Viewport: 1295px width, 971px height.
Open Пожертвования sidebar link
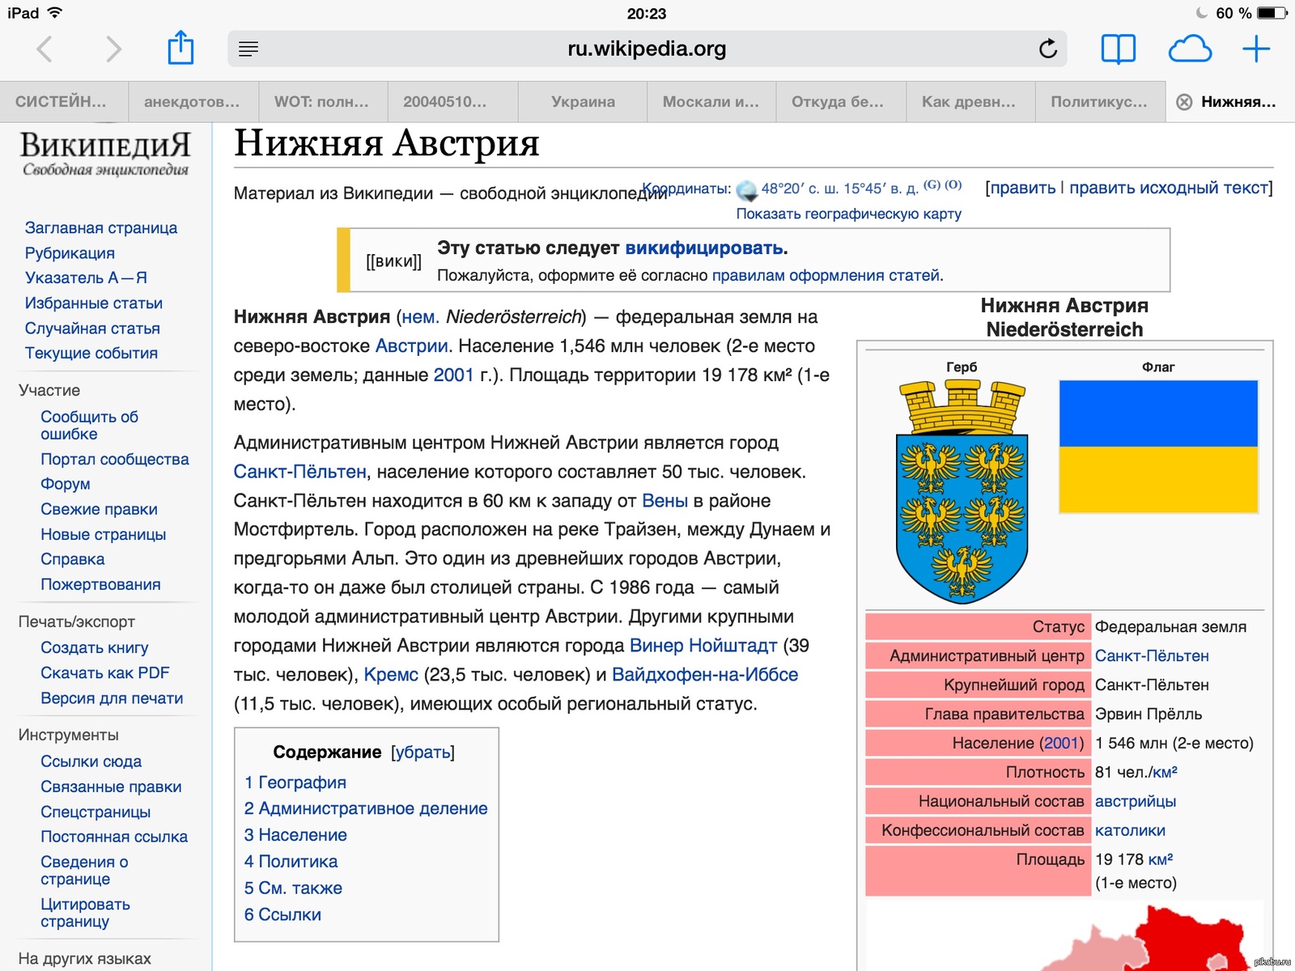(100, 585)
